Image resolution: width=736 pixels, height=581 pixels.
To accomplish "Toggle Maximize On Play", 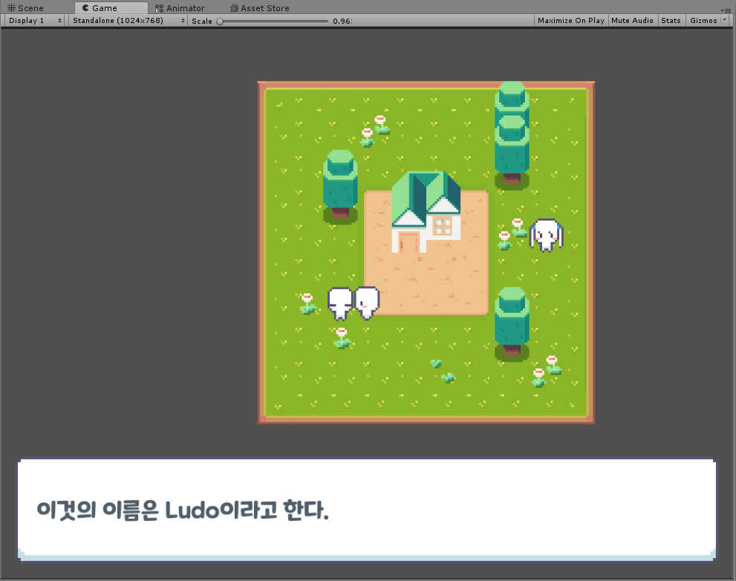I will click(571, 21).
